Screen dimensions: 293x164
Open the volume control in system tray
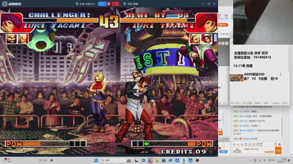(273, 160)
